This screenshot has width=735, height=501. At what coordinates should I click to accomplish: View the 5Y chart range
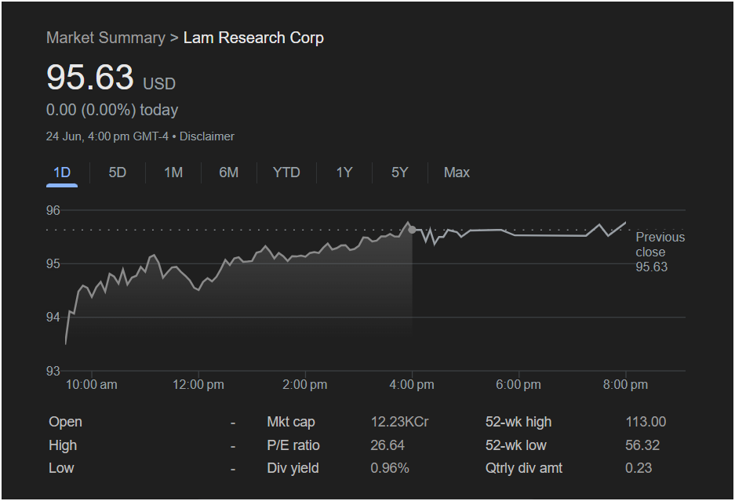tap(399, 172)
